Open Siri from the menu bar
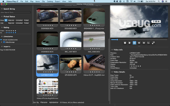This screenshot has height=106, width=170. pos(163,1)
